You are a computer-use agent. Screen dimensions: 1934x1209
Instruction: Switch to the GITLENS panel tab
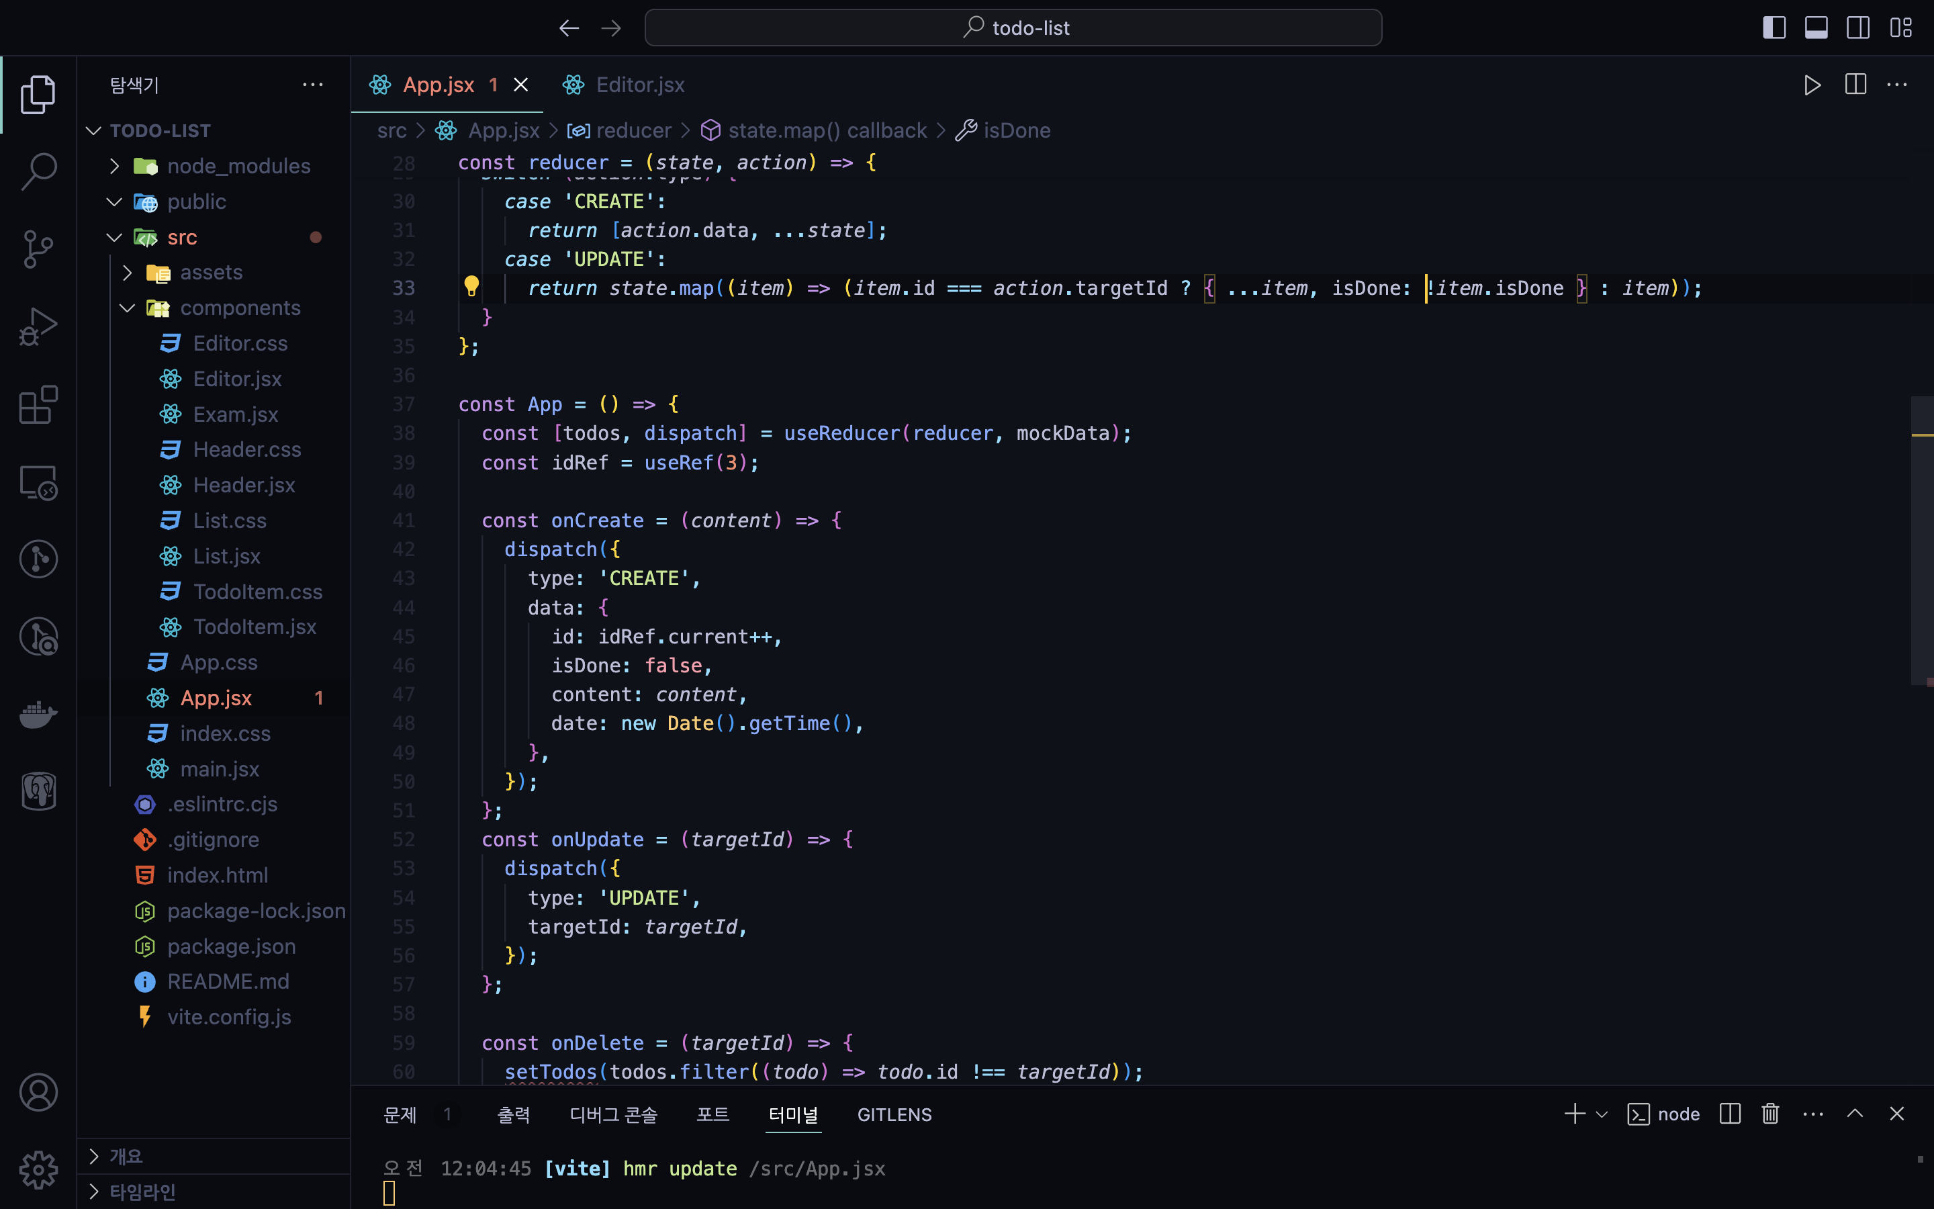pyautogui.click(x=894, y=1114)
